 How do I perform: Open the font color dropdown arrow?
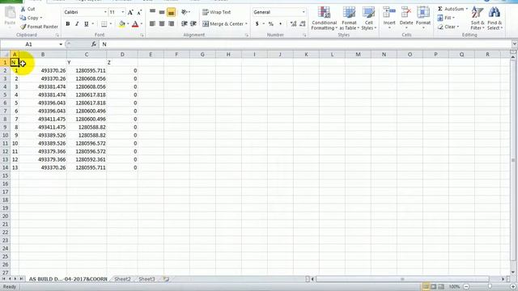click(x=142, y=23)
